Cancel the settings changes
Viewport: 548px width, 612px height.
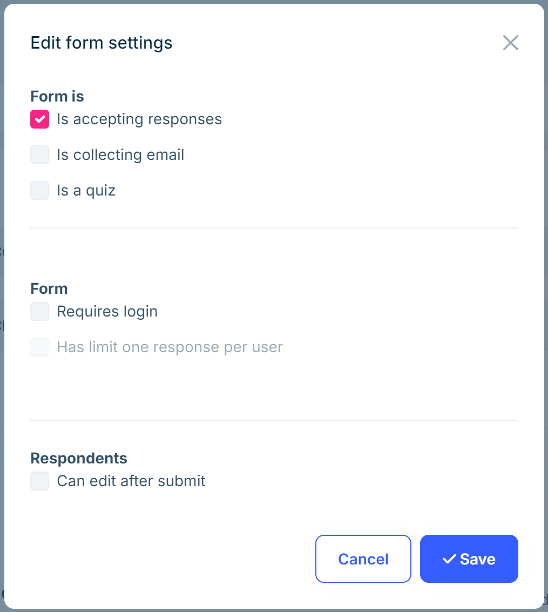coord(363,559)
